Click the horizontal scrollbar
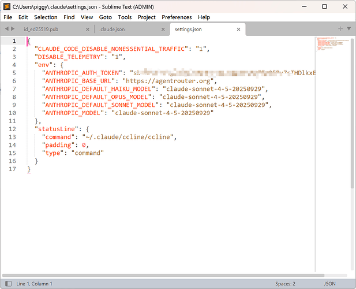 (x=163, y=275)
